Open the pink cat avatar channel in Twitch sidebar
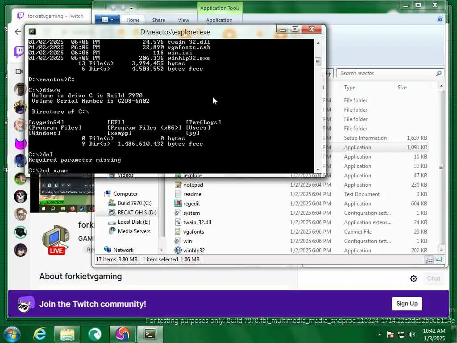This screenshot has width=457, height=343. point(21,143)
